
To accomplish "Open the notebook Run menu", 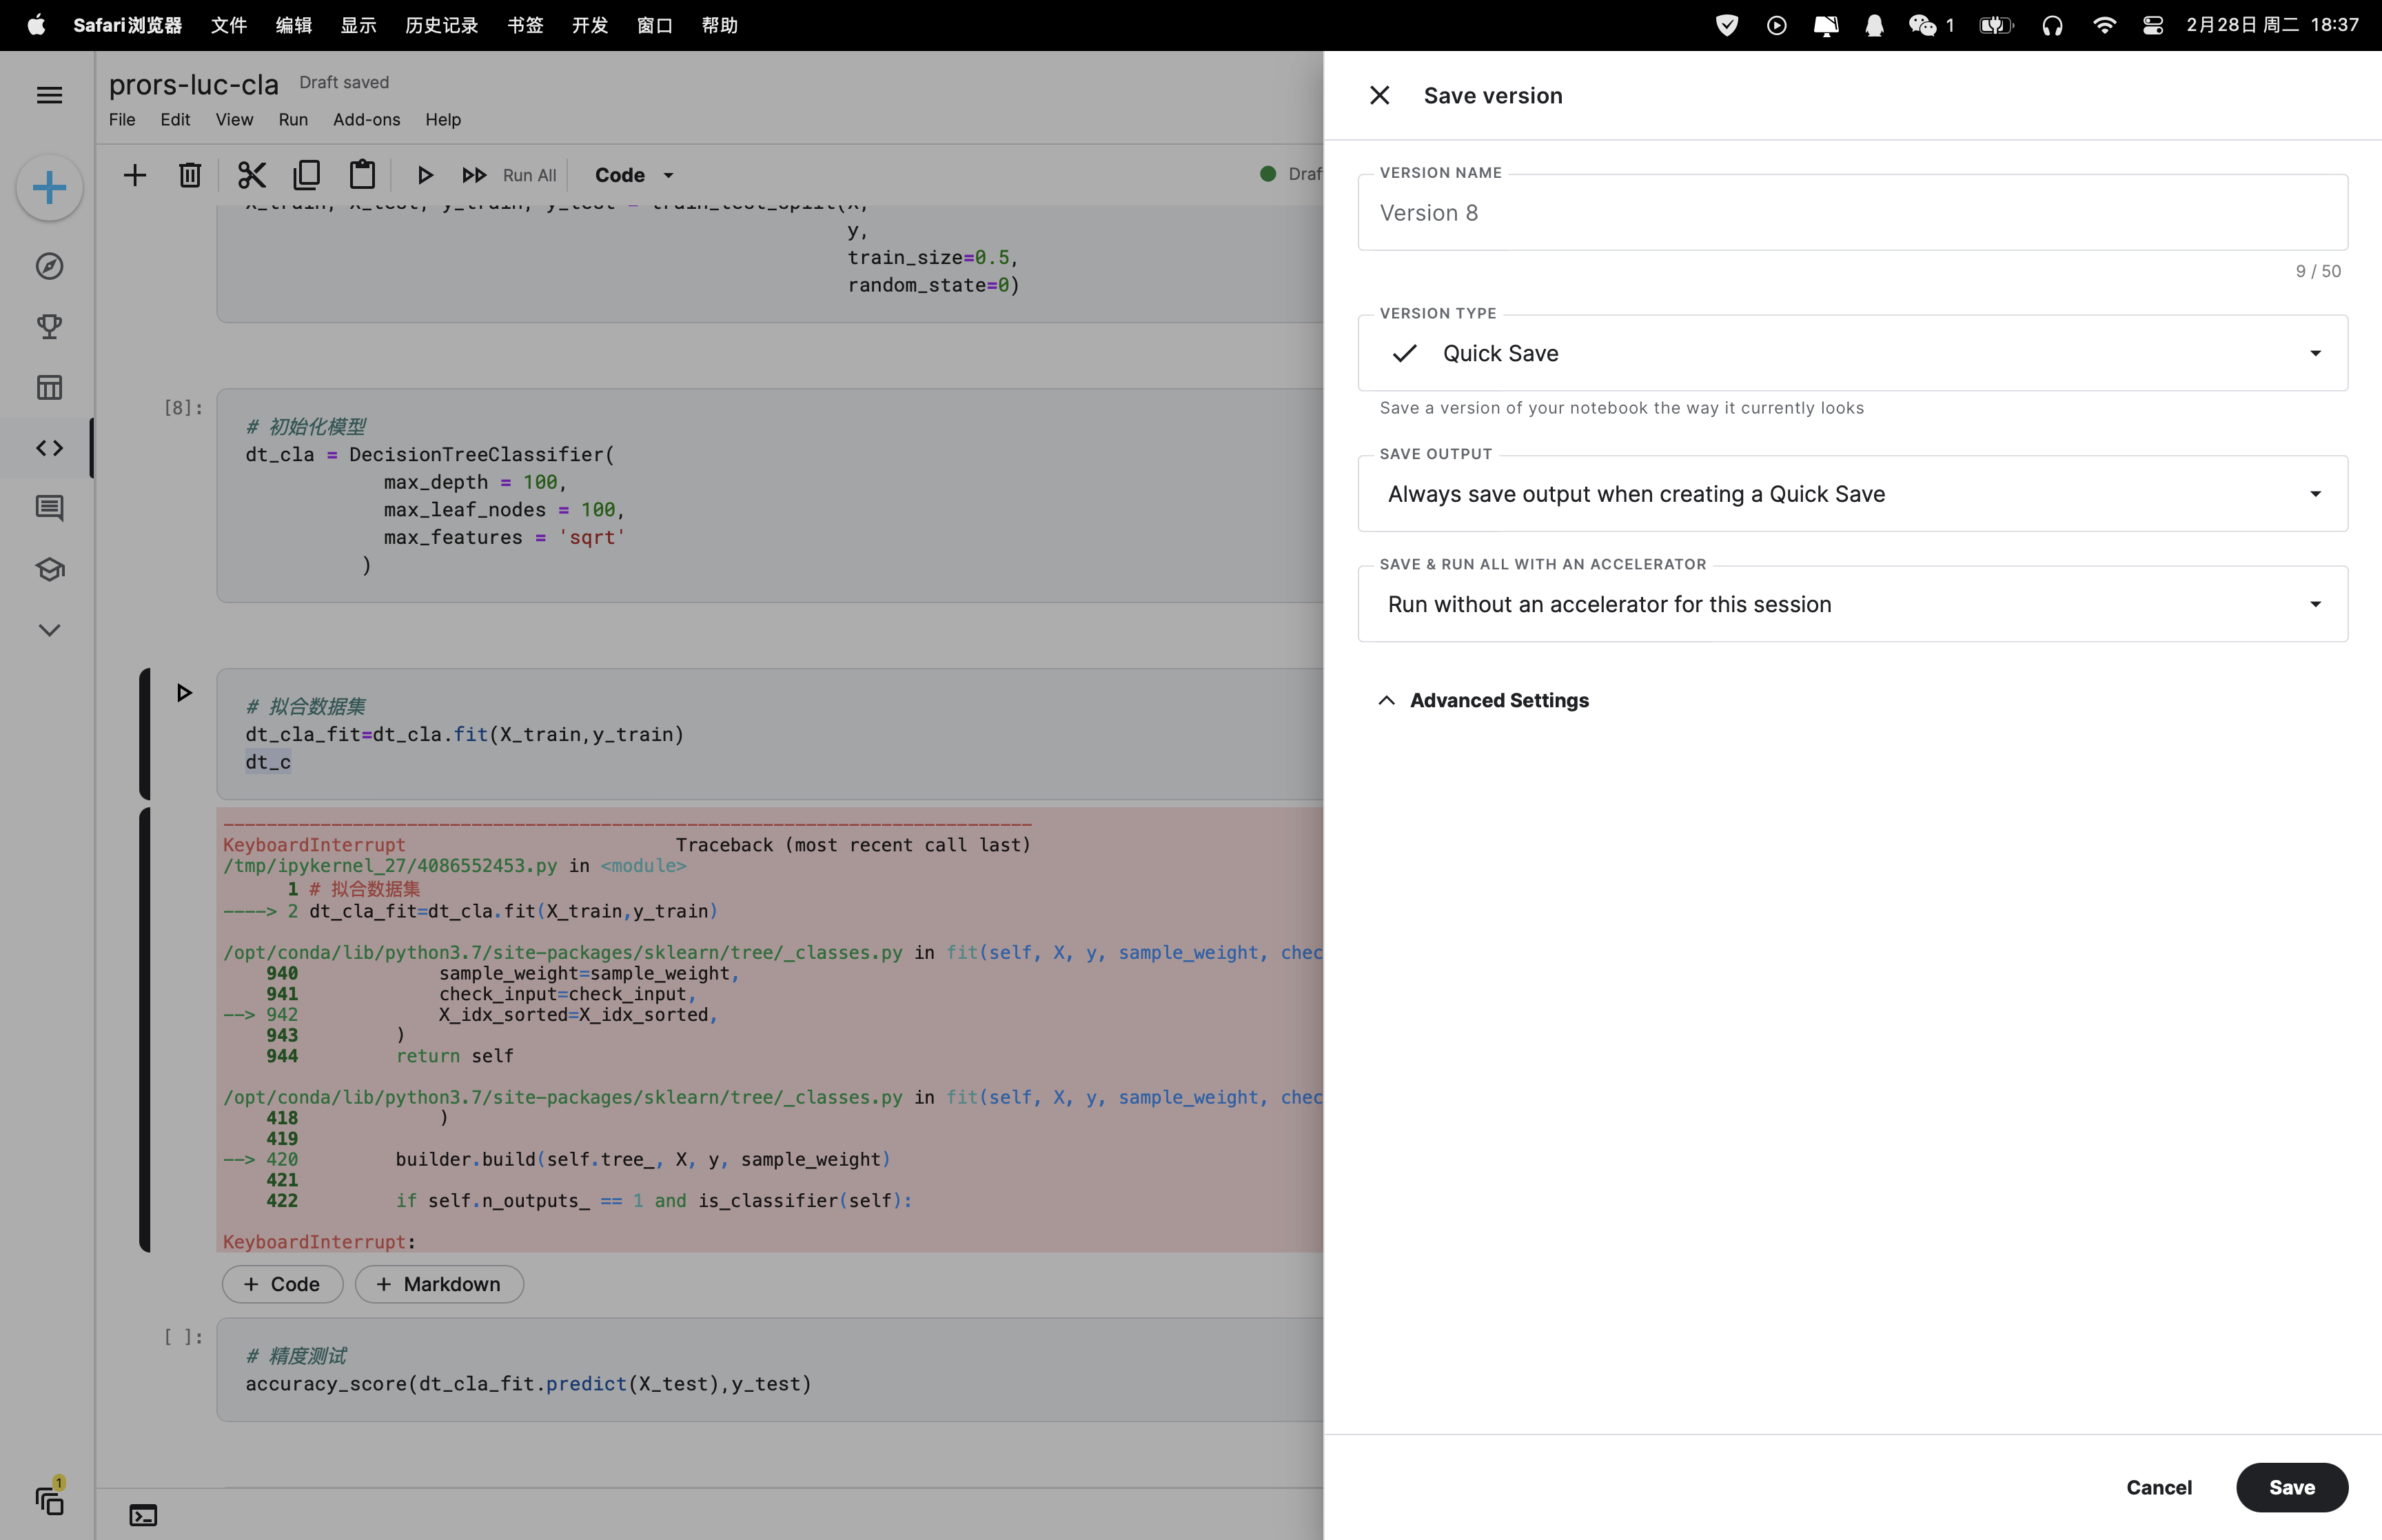I will 293,120.
